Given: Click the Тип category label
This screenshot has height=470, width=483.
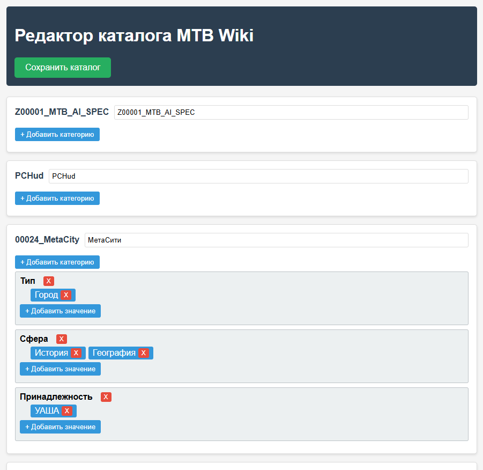Looking at the screenshot, I should coord(28,281).
